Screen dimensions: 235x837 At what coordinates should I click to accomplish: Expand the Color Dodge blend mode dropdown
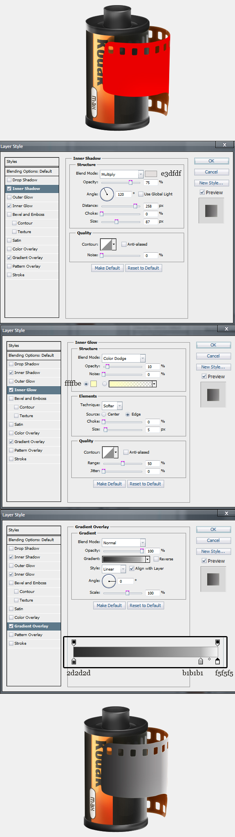[x=124, y=358]
